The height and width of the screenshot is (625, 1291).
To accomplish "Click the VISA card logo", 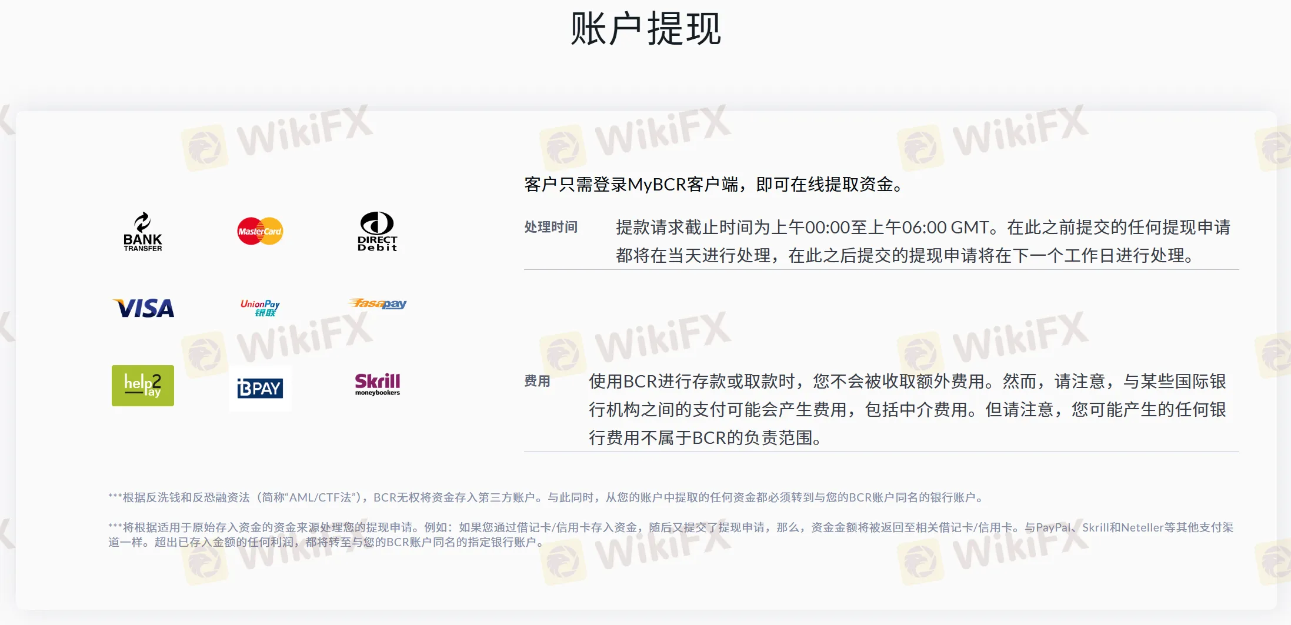I will click(x=144, y=308).
